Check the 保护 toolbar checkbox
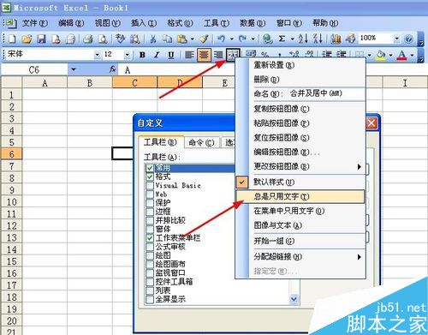Image resolution: width=428 pixels, height=335 pixels. (x=150, y=203)
